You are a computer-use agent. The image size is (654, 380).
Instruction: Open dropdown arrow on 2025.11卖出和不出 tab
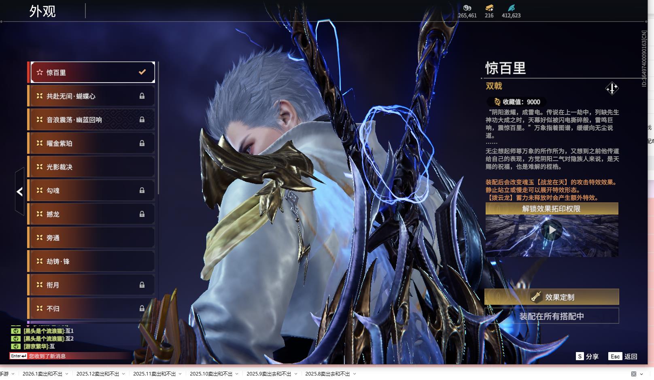click(x=180, y=374)
